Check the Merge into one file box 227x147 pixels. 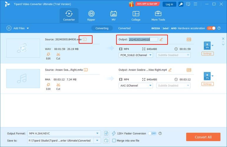point(114,141)
